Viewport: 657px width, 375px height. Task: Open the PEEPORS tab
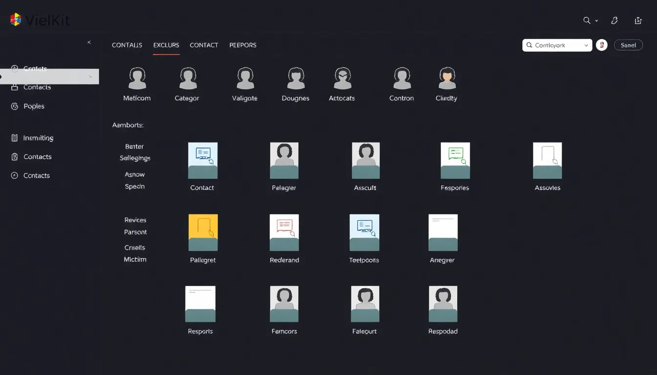pos(243,45)
